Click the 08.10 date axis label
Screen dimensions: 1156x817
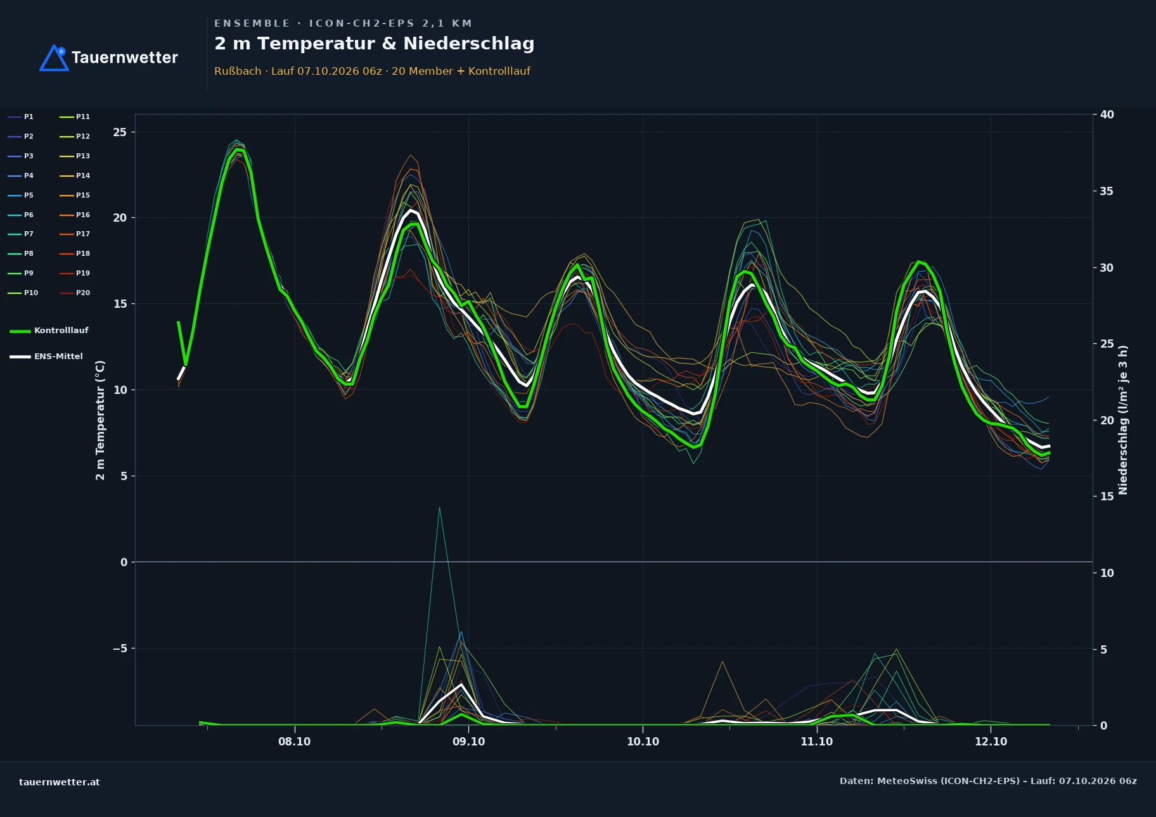click(294, 742)
